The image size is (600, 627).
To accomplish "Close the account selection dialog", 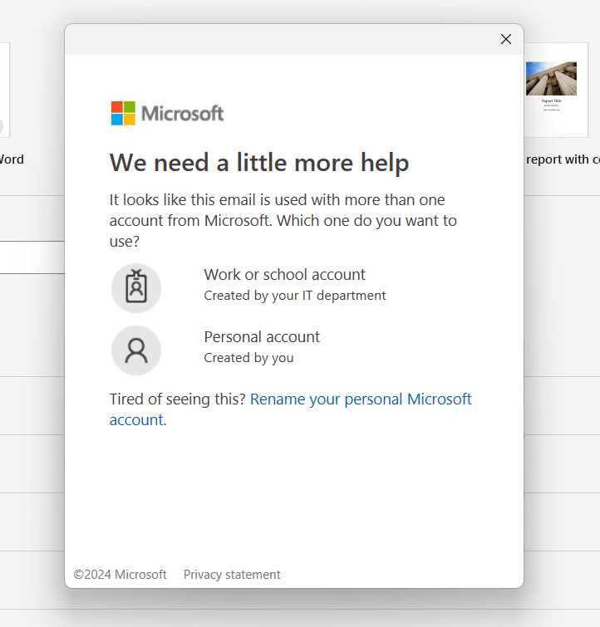I will click(x=506, y=39).
